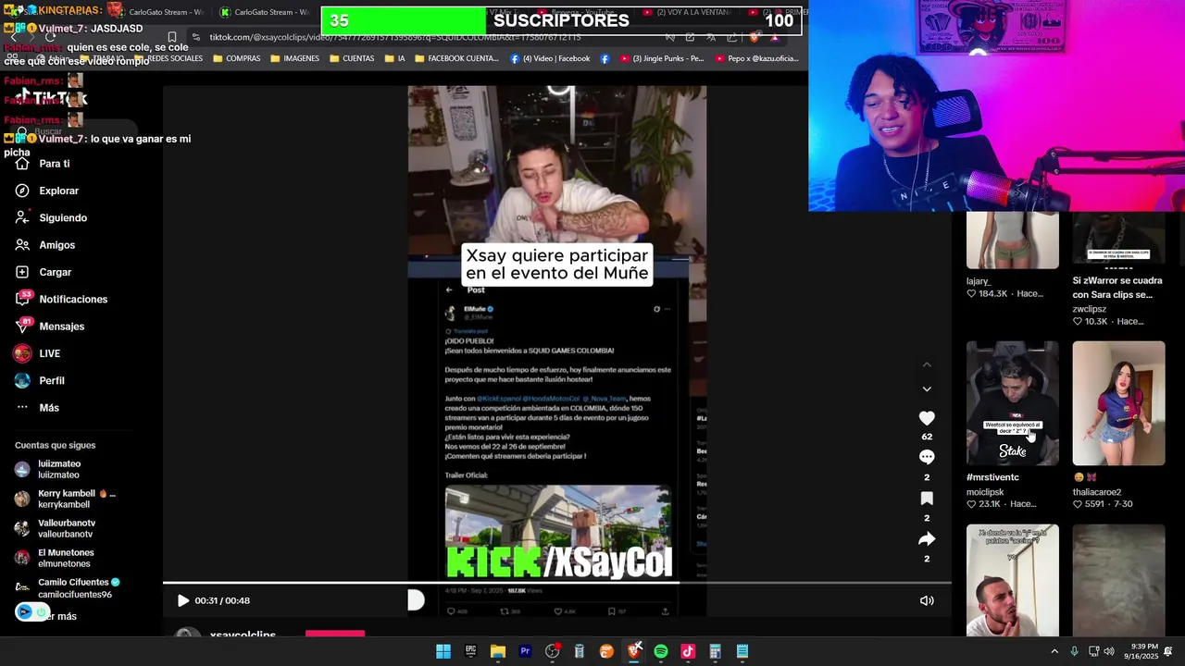Seek on the video progress bar

[x=556, y=583]
